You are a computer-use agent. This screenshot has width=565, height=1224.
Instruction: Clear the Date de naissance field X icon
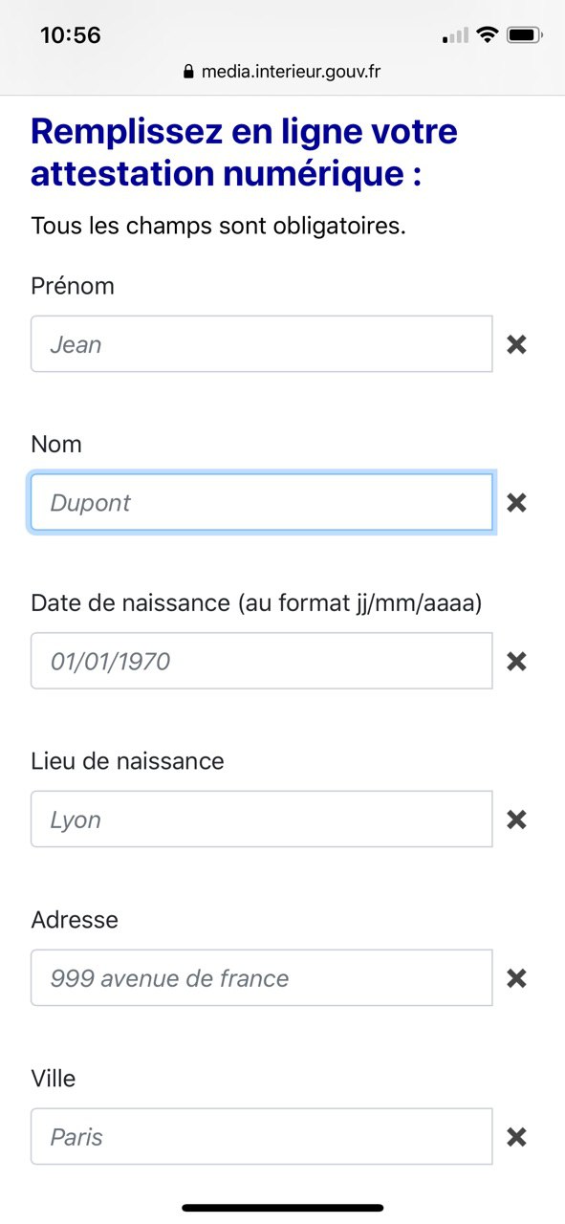pyautogui.click(x=516, y=662)
